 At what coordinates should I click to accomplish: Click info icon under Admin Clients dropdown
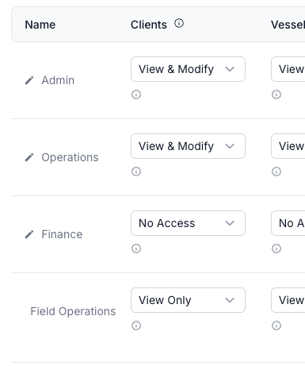[136, 94]
